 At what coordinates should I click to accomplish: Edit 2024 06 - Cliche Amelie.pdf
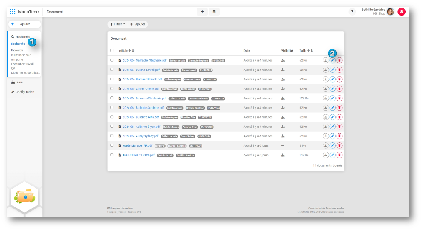[333, 89]
